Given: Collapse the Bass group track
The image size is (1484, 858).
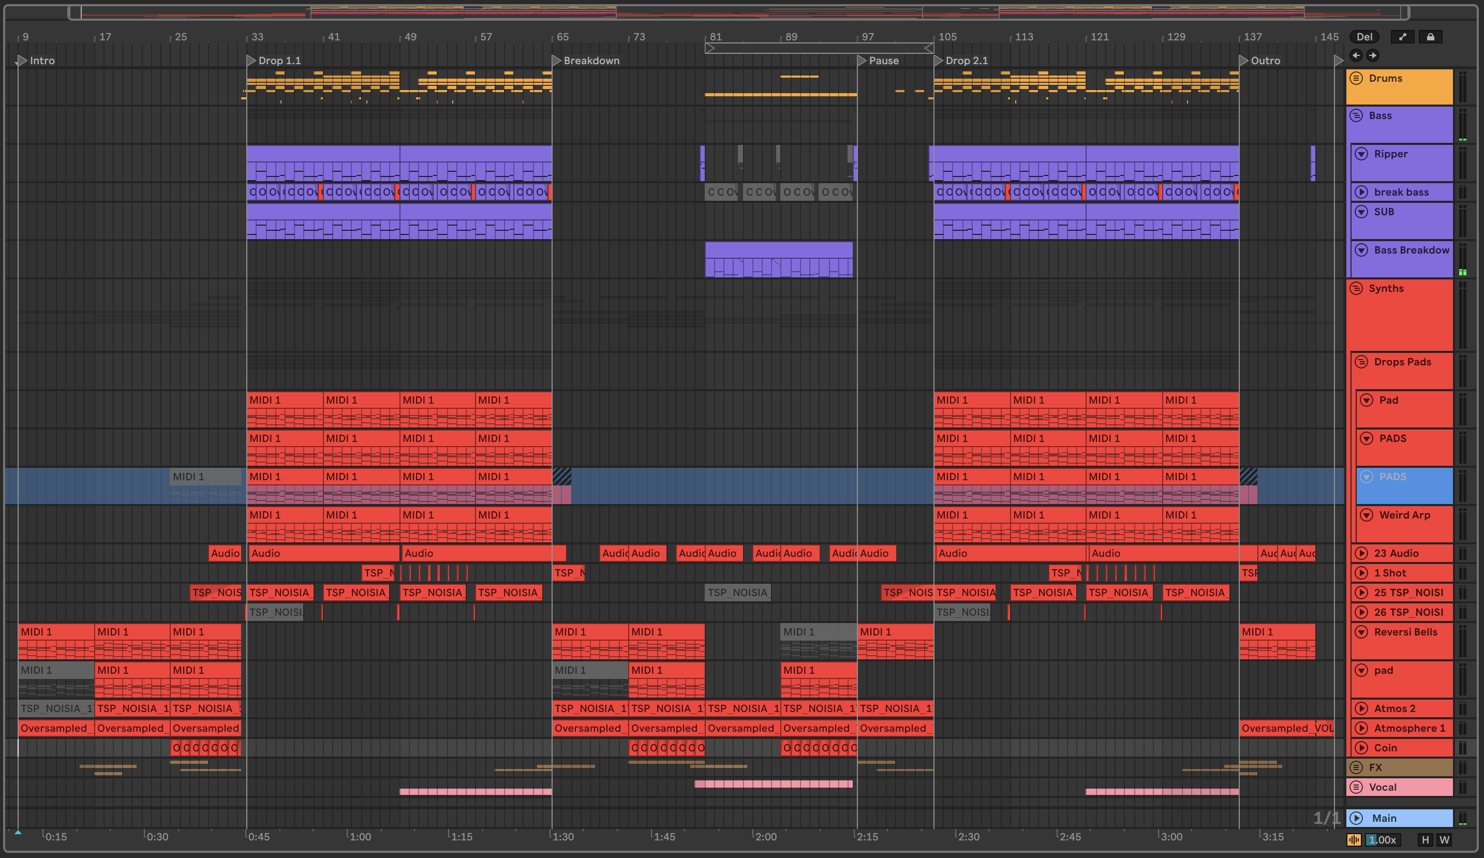Looking at the screenshot, I should click(x=1356, y=115).
